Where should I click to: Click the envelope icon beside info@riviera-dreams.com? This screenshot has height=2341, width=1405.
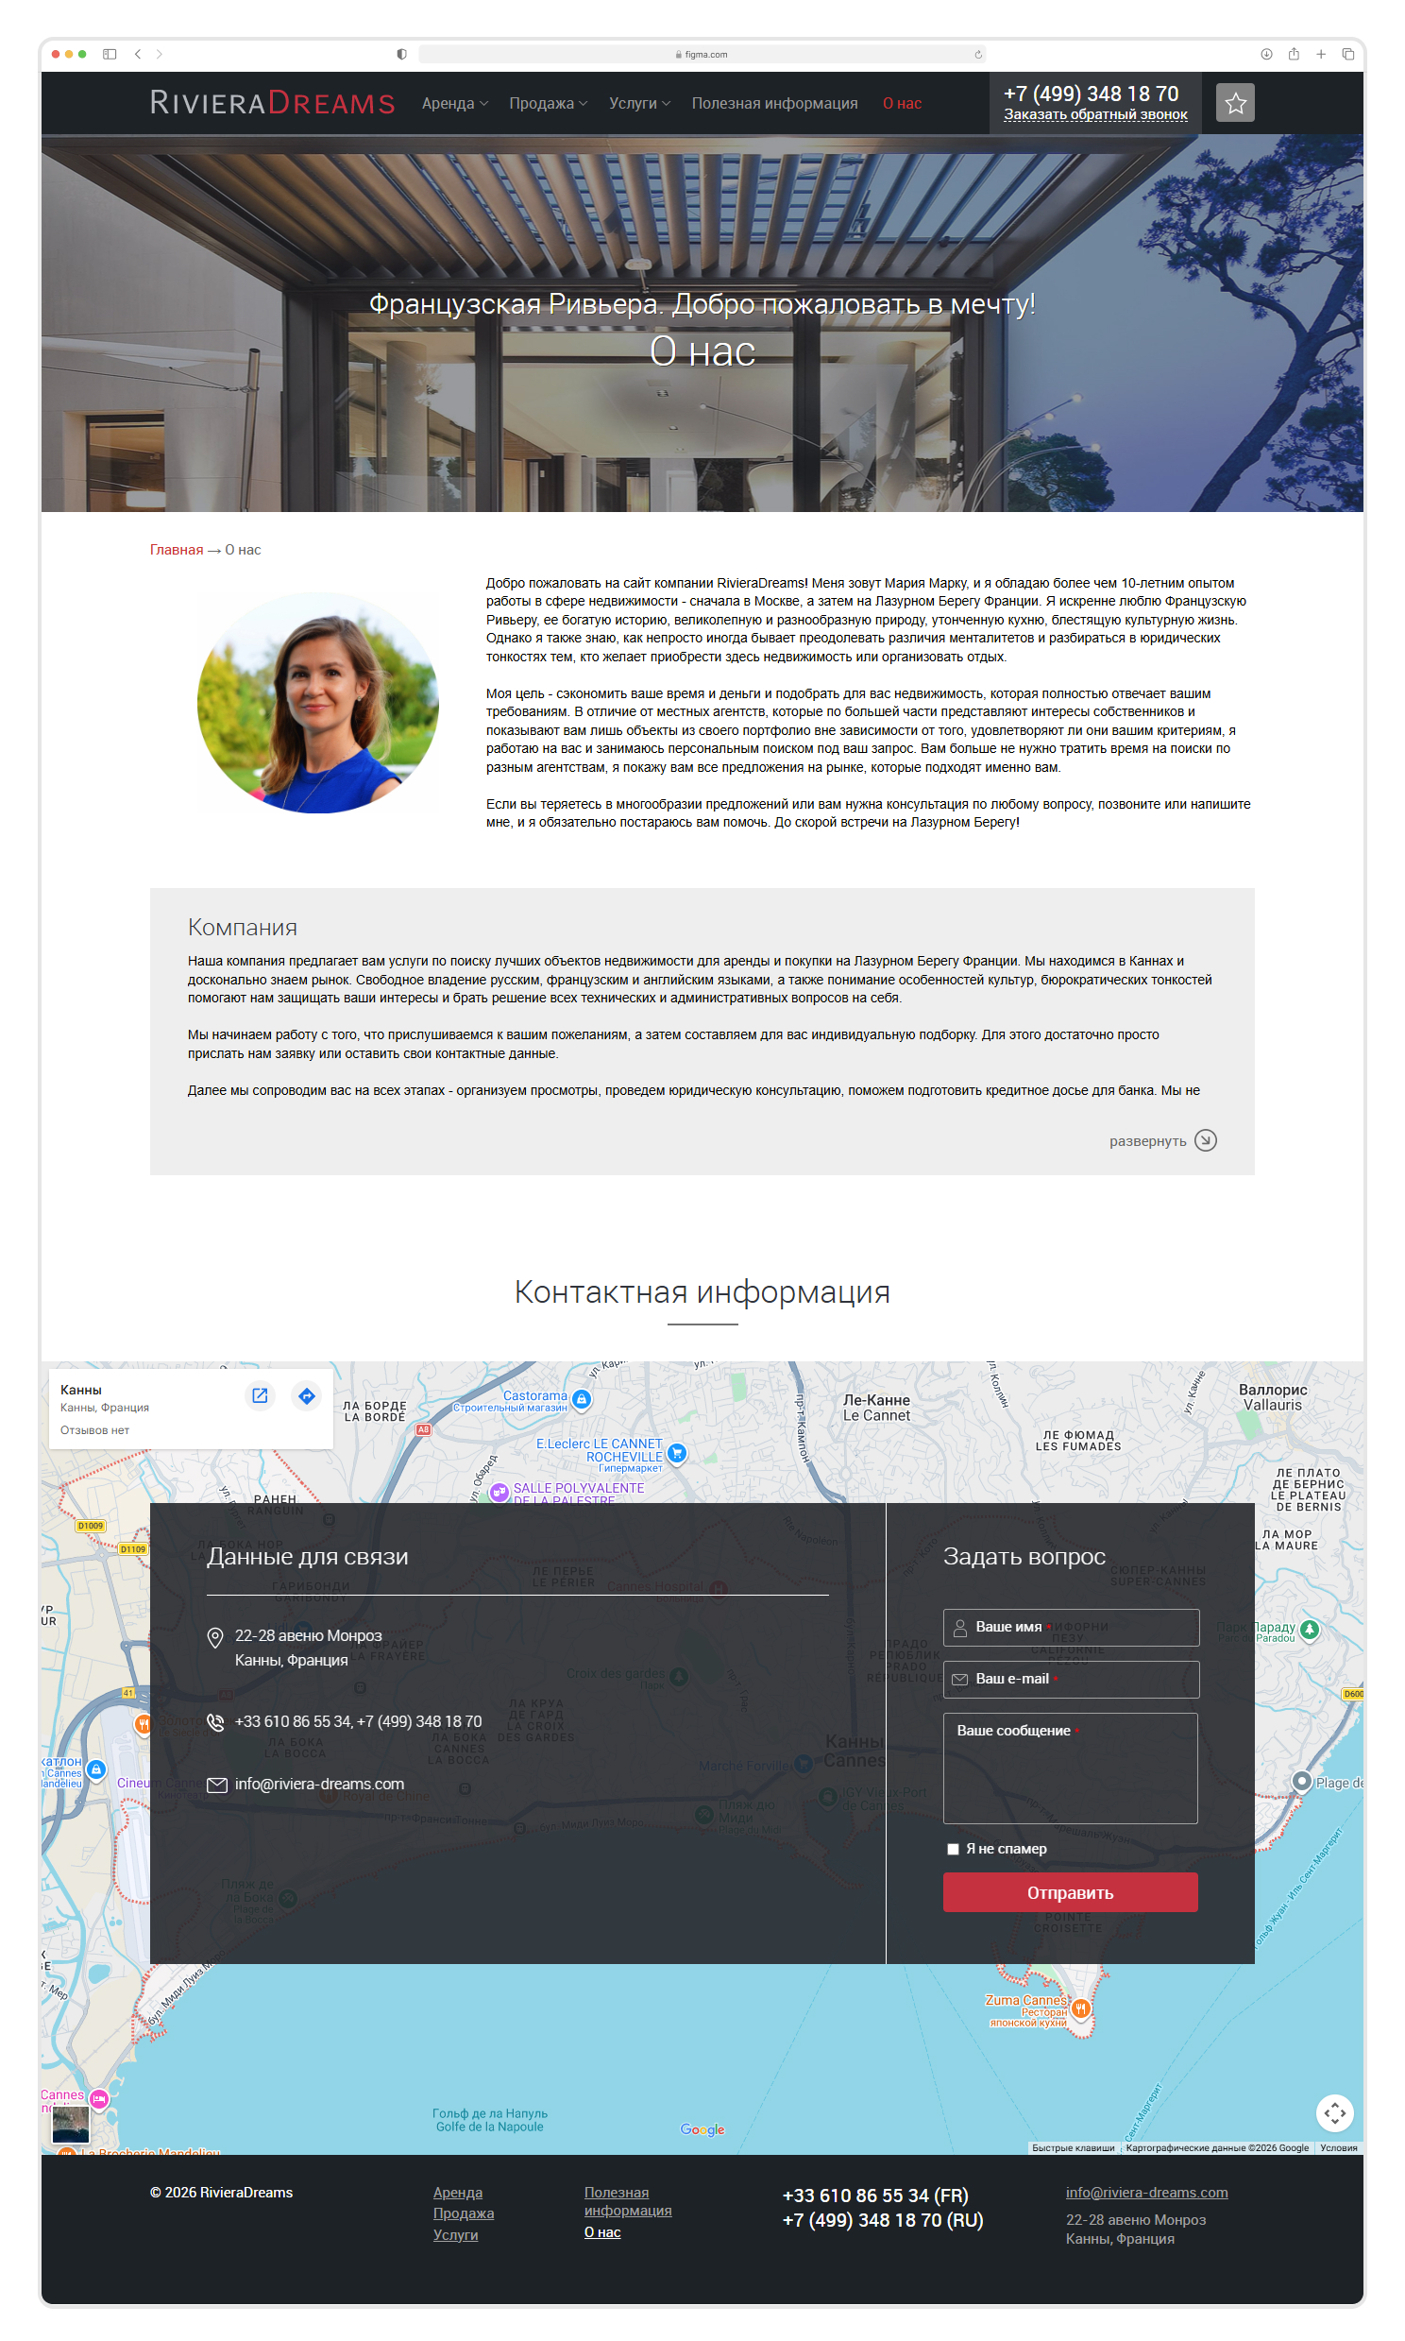click(x=217, y=1785)
